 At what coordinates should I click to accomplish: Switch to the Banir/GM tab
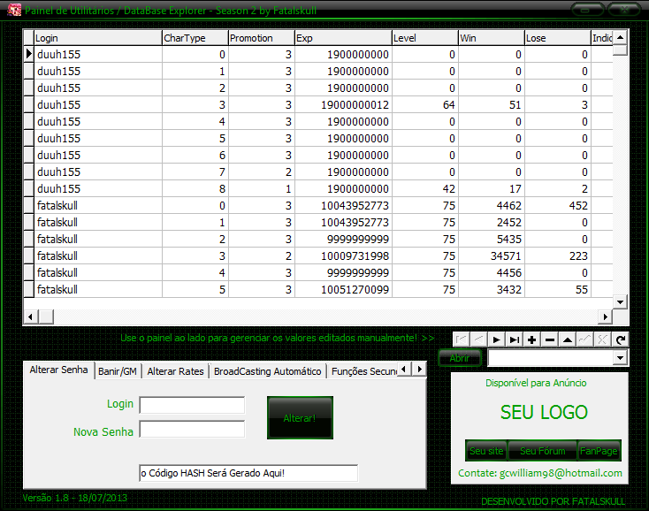[118, 371]
